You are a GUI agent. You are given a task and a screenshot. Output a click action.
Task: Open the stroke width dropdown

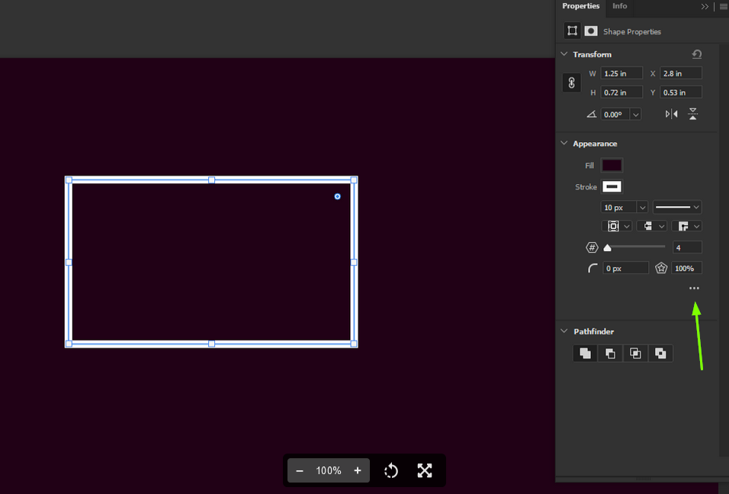(641, 207)
